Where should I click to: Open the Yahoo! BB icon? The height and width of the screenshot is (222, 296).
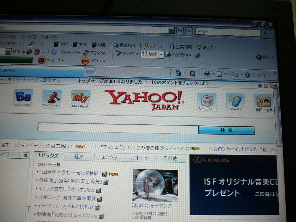24,98
